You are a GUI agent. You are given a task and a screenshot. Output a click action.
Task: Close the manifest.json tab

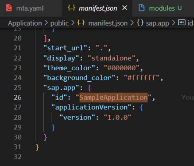(x=125, y=8)
